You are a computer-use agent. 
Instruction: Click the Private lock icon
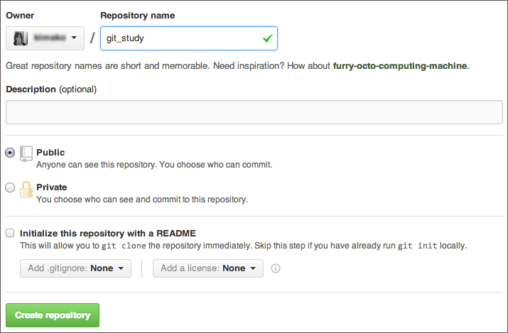point(26,190)
